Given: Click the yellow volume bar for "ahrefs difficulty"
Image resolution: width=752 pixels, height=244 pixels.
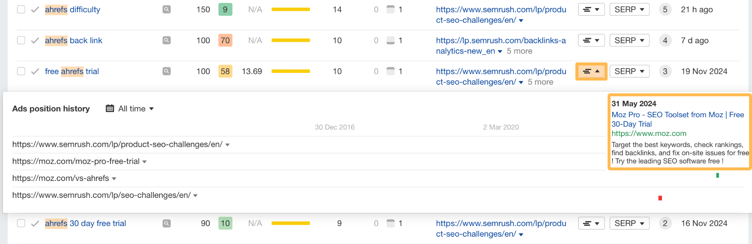Looking at the screenshot, I should pos(290,9).
